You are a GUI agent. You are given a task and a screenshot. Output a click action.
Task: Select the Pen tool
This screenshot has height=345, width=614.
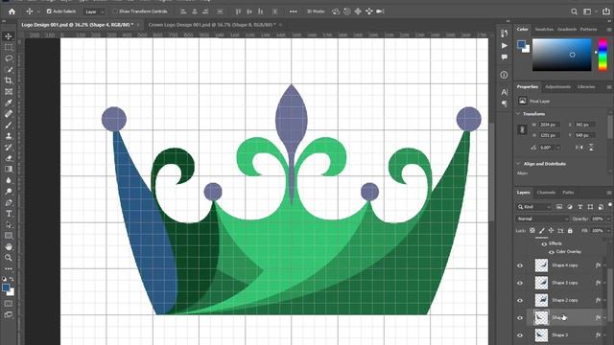click(9, 202)
